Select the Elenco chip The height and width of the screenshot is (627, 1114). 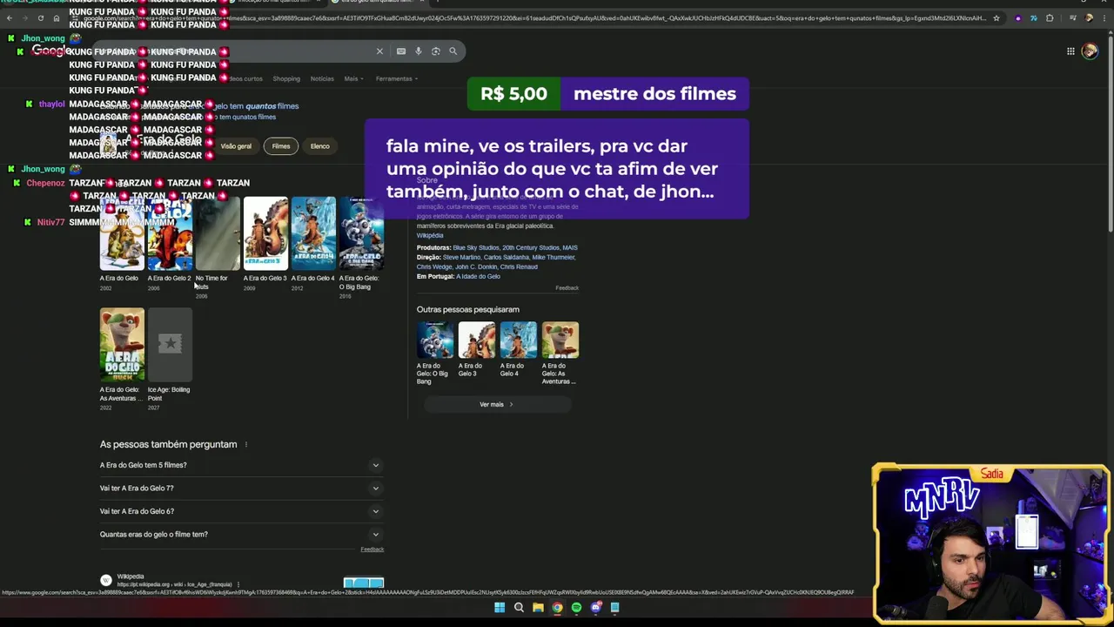[320, 146]
